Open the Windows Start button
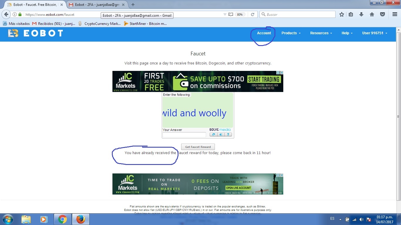The width and height of the screenshot is (401, 225). (8, 219)
